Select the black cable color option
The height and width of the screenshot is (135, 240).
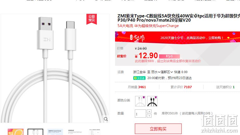pos(152,101)
